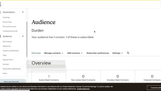Open the Add contacts dropdown
161x91 pixels.
click(x=75, y=53)
